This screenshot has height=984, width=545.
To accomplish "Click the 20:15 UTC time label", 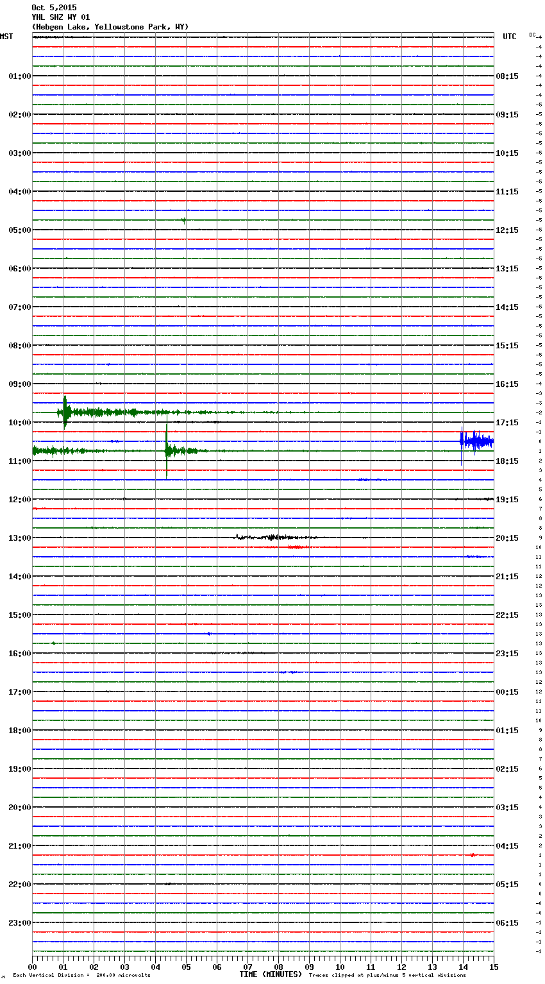I will click(x=507, y=538).
